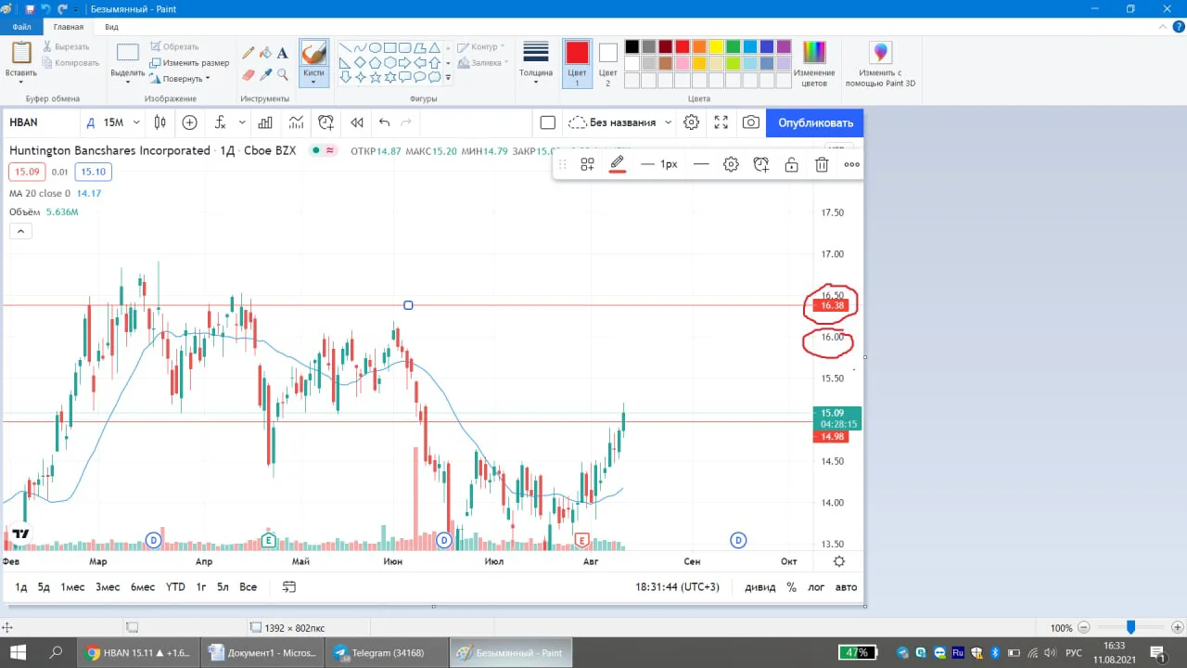1187x668 pixels.
Task: Switch to the Word Документ1 taskbar window
Action: pos(262,652)
